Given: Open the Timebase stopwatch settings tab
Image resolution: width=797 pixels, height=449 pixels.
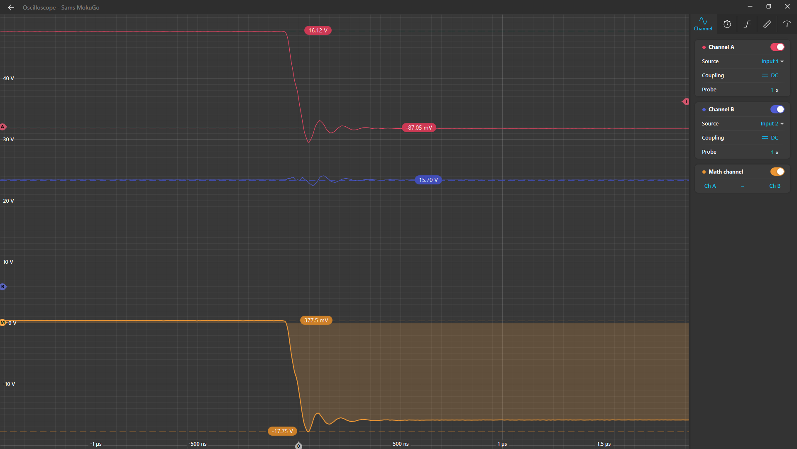Looking at the screenshot, I should (x=727, y=24).
